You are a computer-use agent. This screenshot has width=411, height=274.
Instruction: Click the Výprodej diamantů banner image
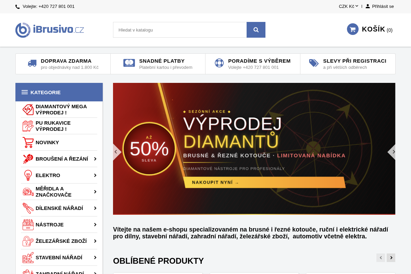[254, 149]
